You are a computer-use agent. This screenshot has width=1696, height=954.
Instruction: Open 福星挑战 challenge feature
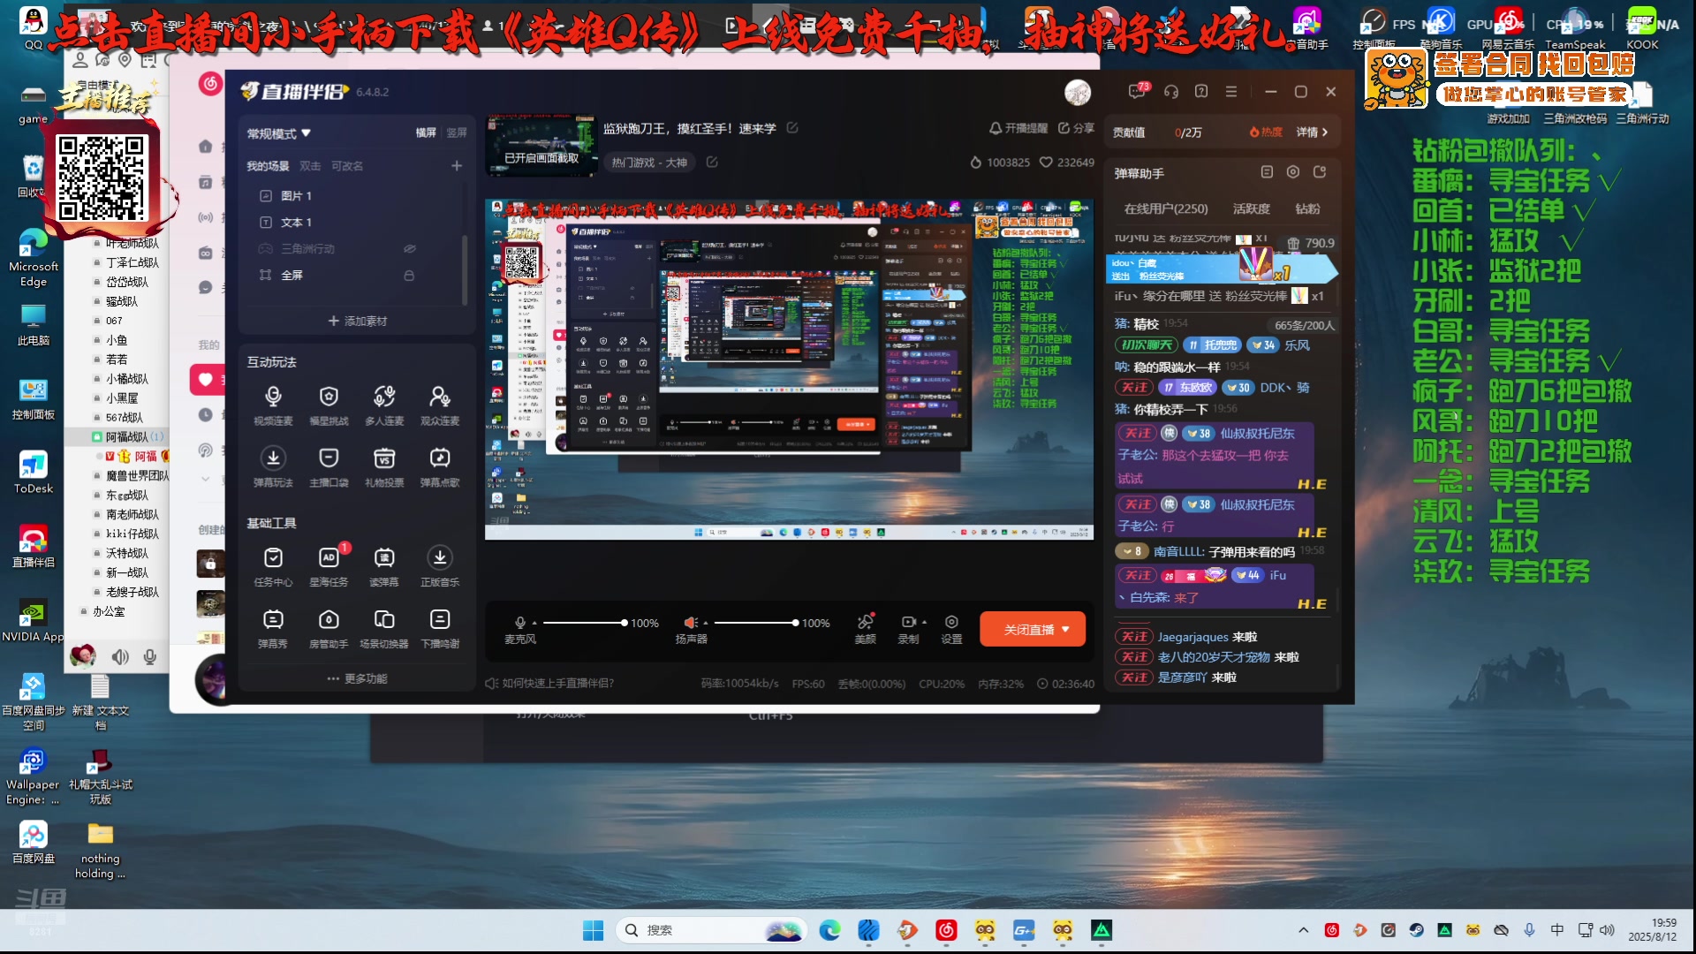pos(329,405)
